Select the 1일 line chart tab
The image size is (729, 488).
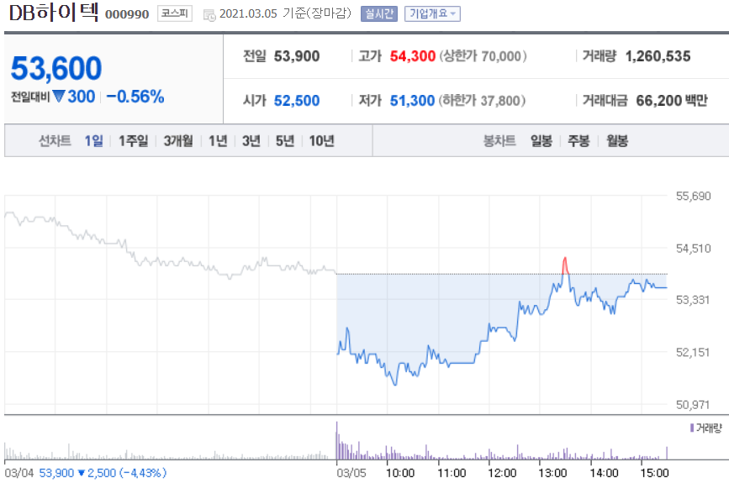(x=93, y=140)
